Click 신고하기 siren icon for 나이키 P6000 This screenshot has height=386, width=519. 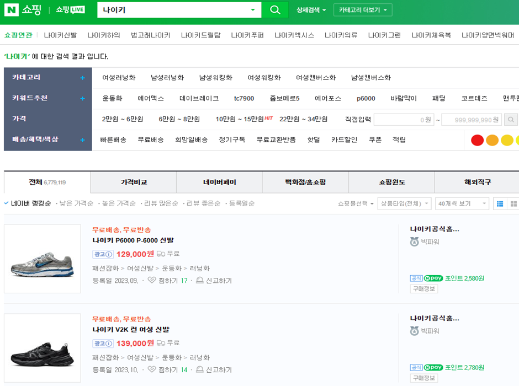click(199, 280)
